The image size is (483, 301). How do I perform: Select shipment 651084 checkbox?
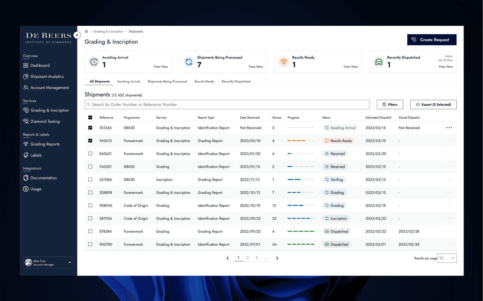[x=90, y=180]
